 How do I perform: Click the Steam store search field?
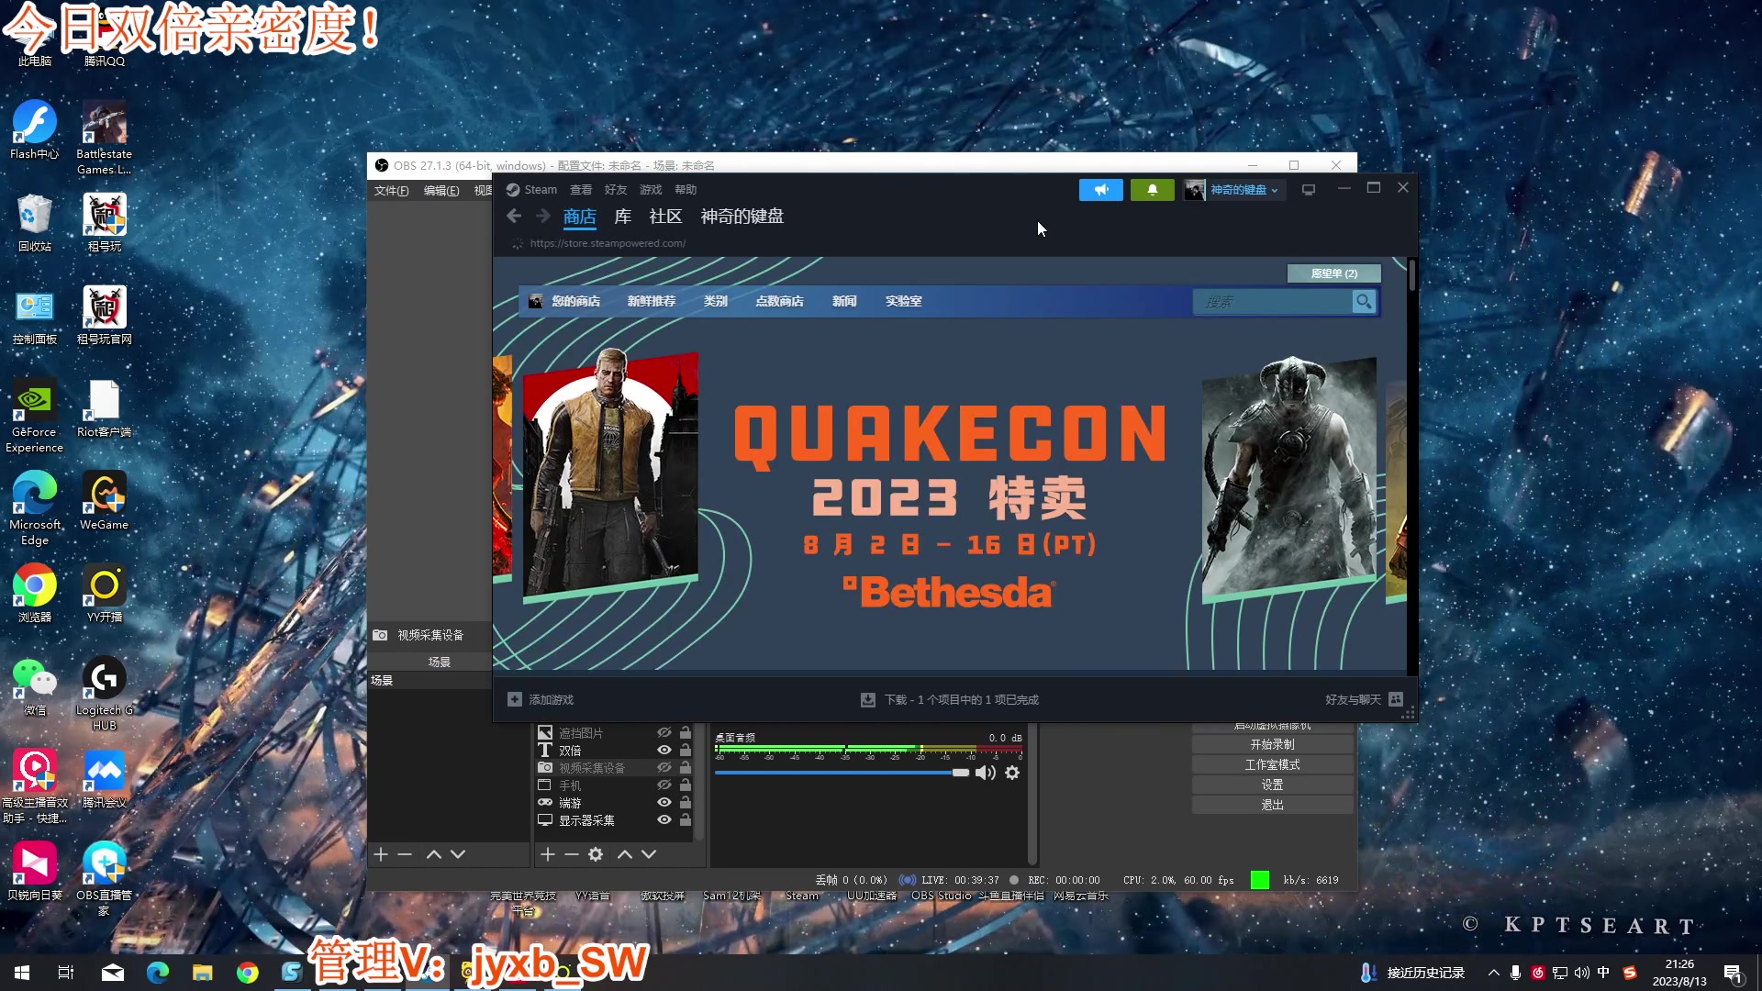1273,301
